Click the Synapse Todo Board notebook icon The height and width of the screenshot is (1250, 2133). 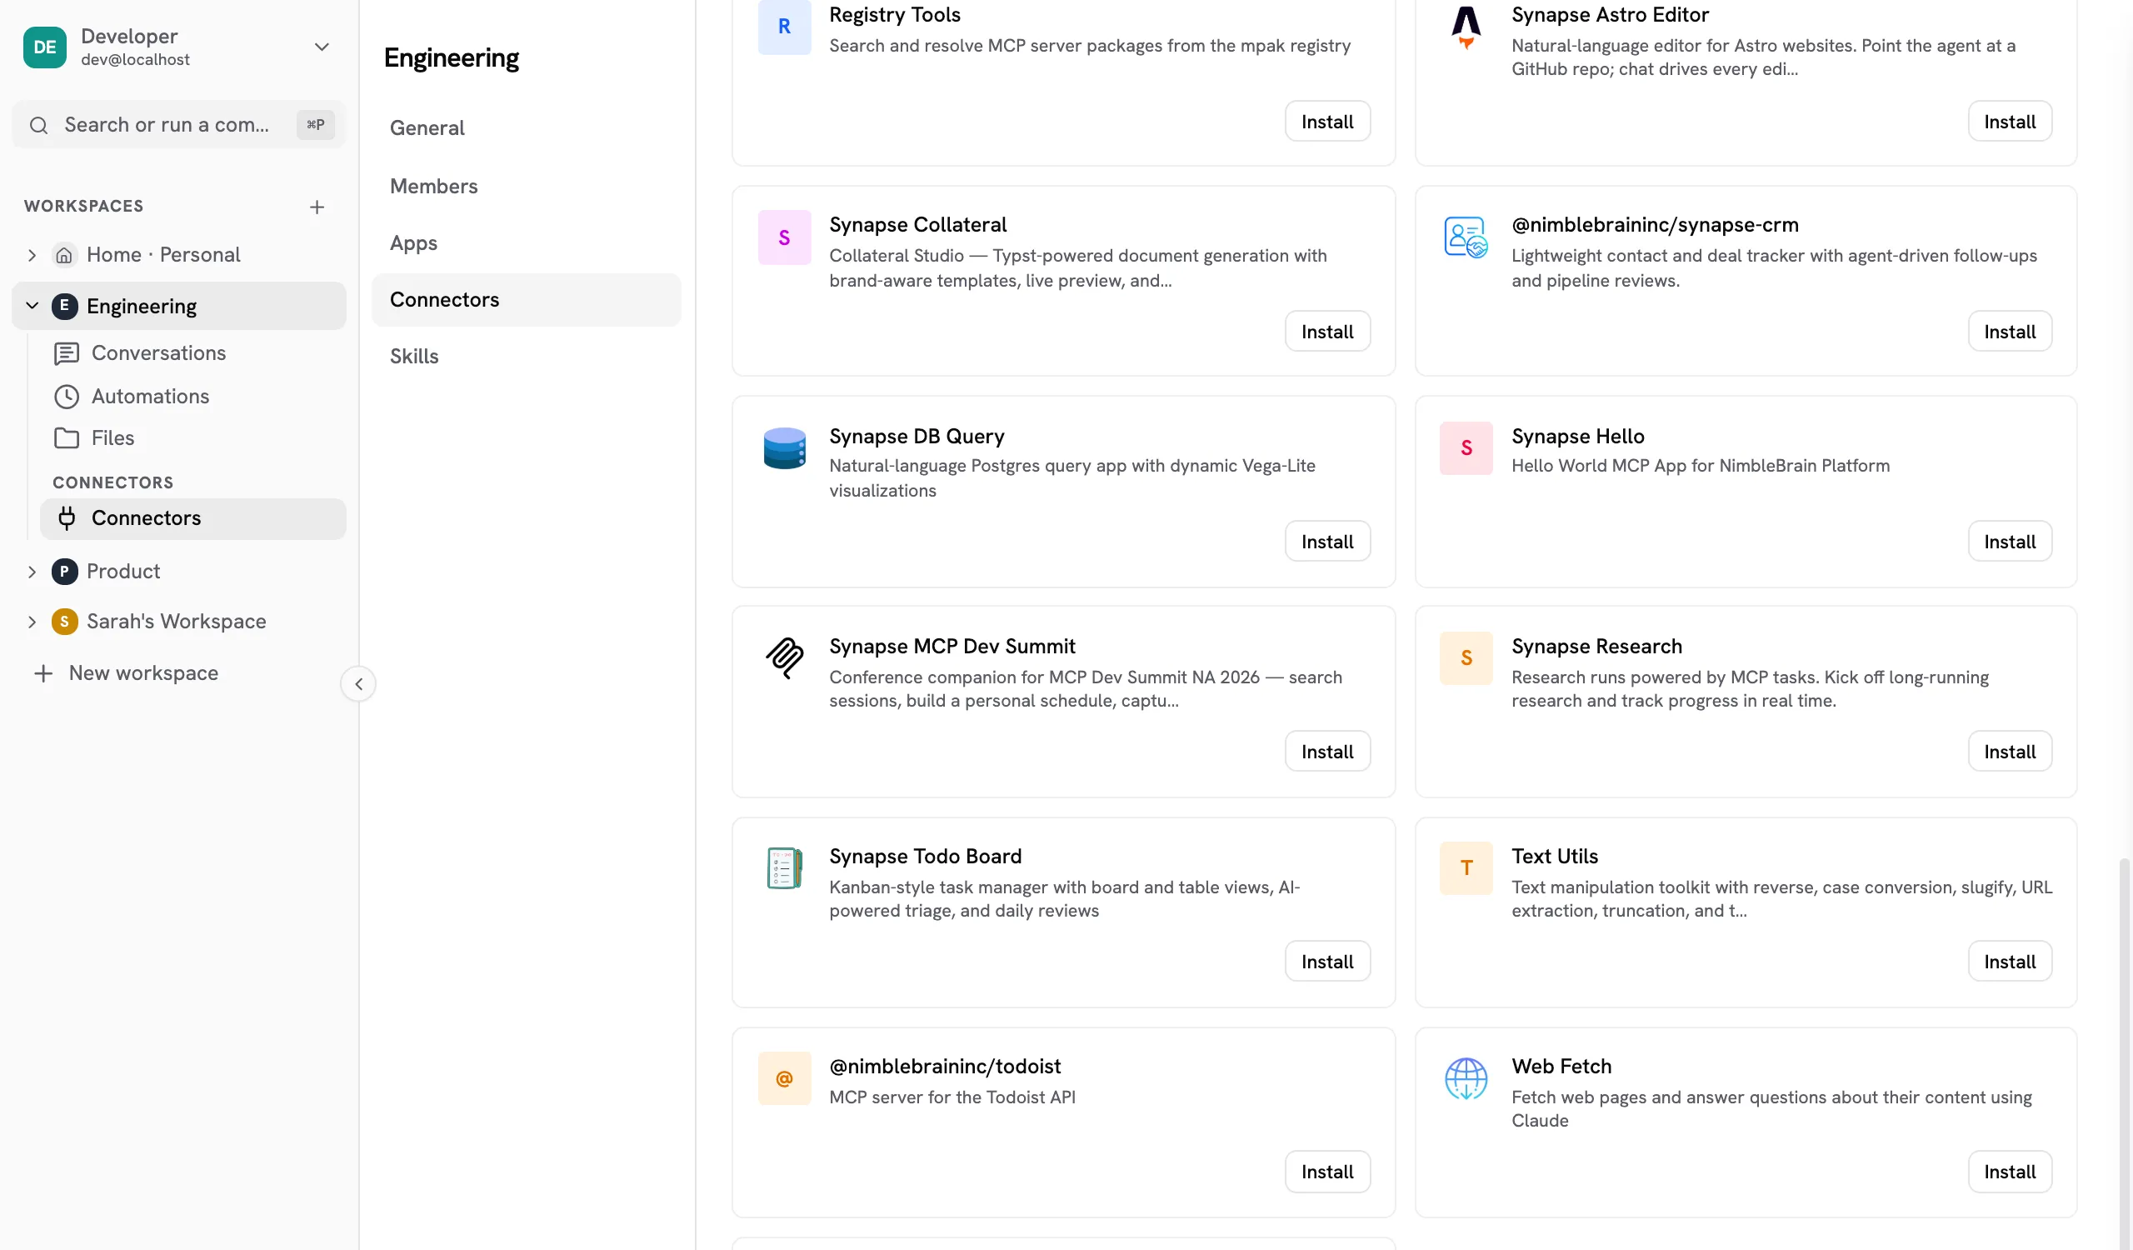tap(784, 867)
